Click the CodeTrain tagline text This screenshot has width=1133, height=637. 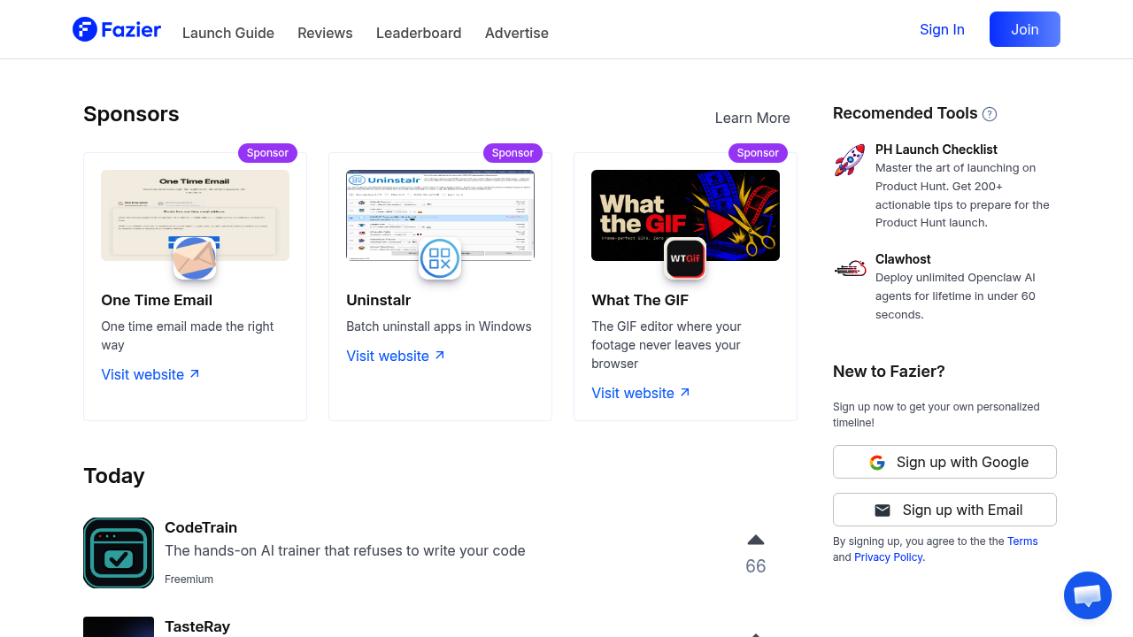[345, 550]
